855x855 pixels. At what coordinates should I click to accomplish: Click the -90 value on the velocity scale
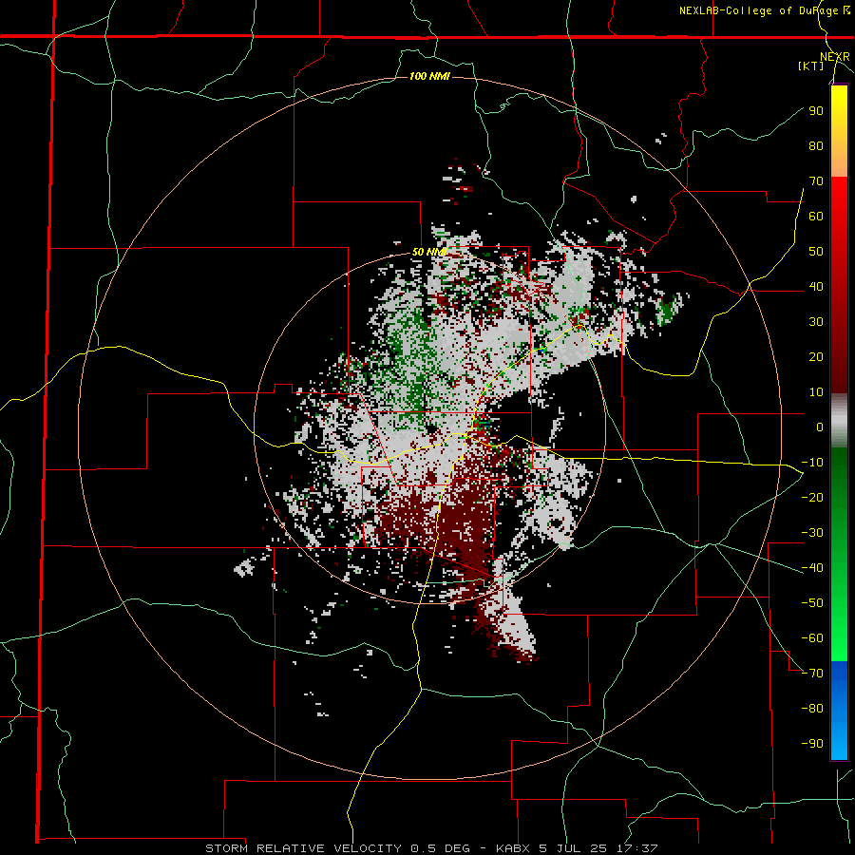[812, 744]
